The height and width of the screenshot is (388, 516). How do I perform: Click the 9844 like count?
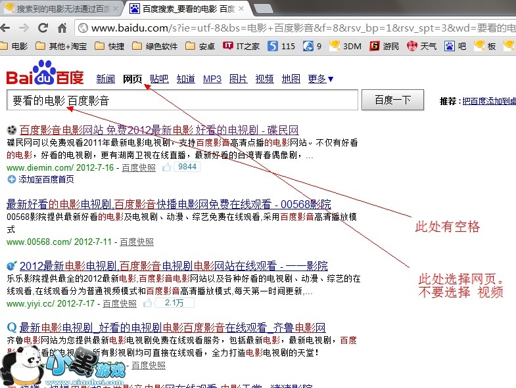187,167
